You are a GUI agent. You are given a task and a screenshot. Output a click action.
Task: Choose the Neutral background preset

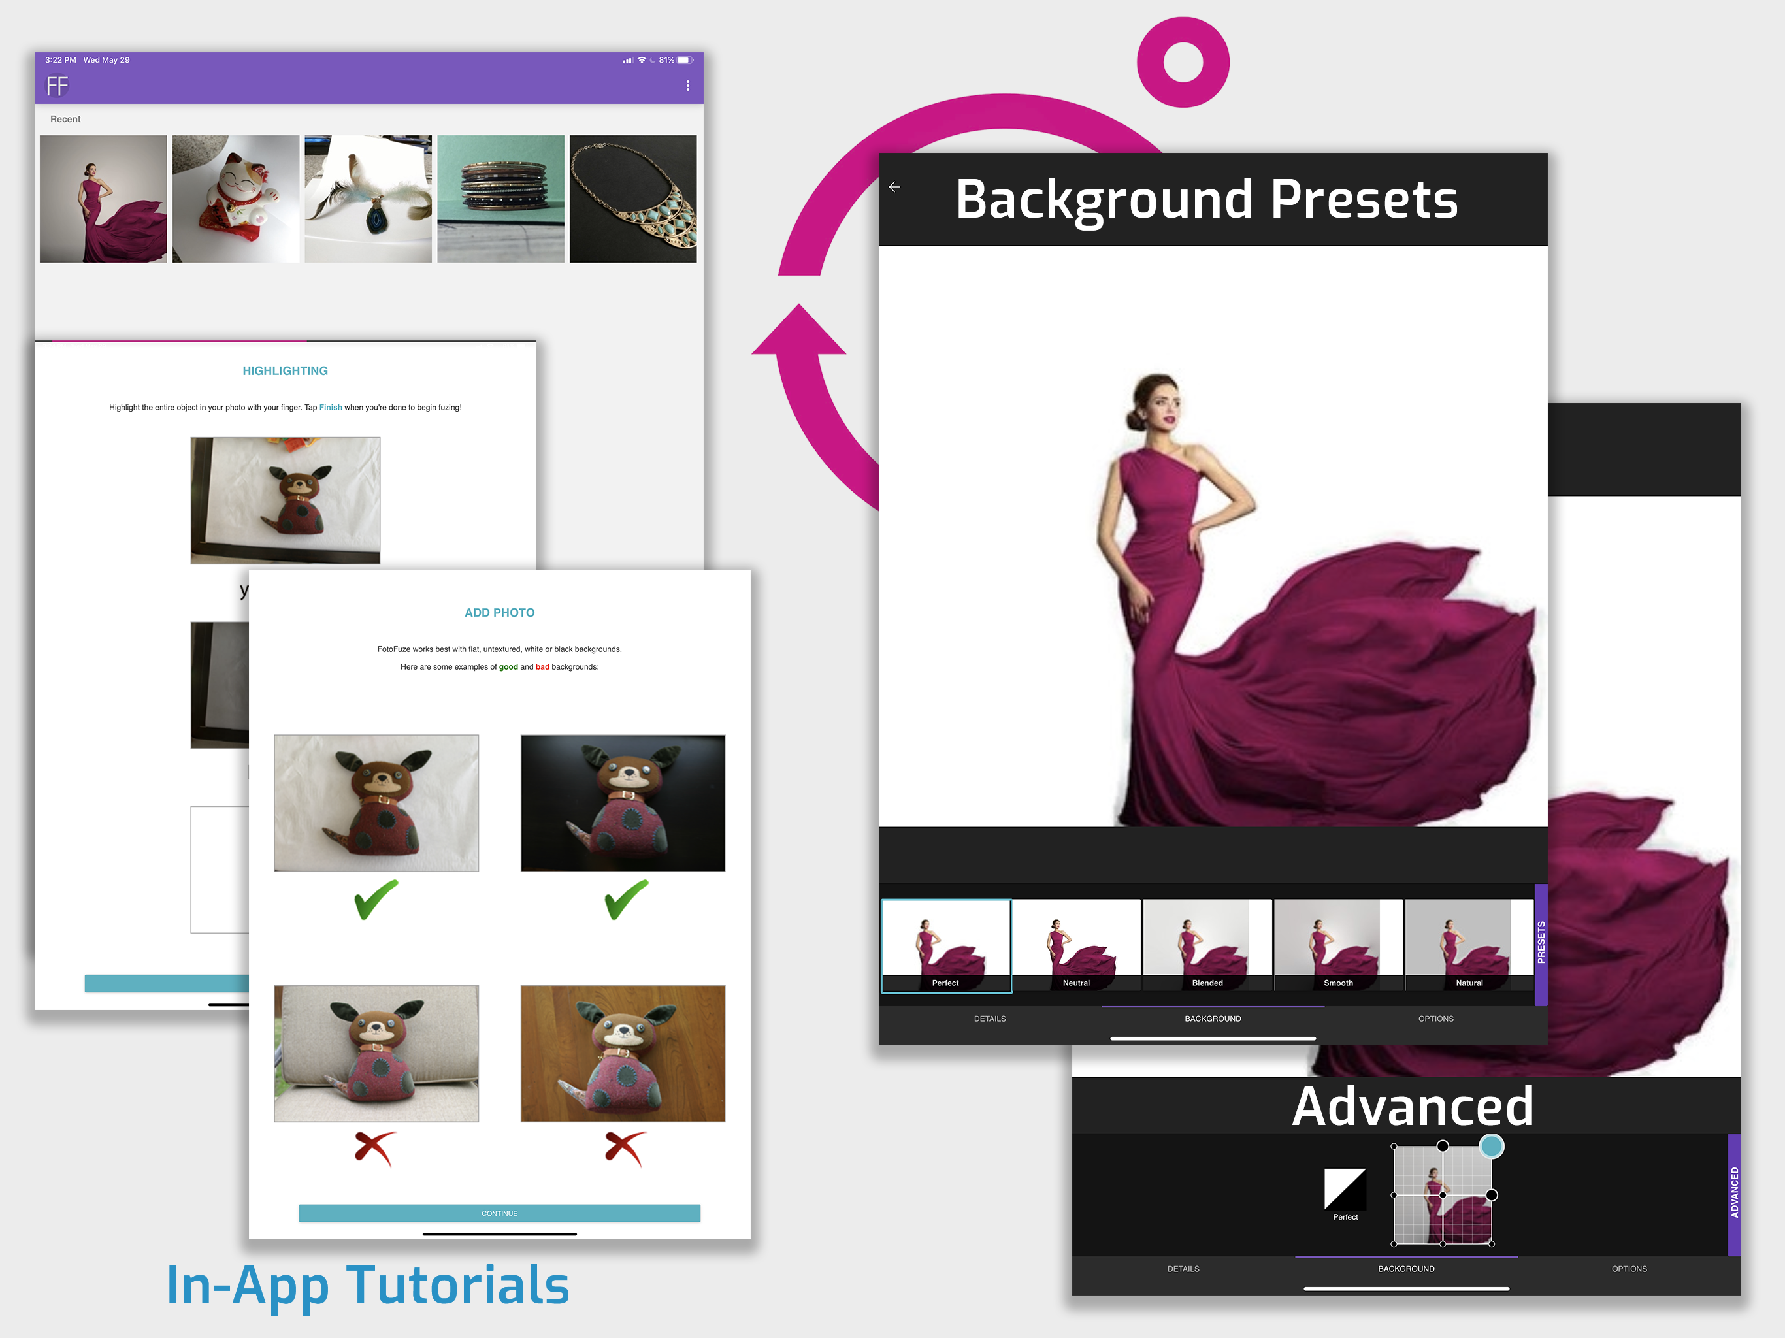click(x=1077, y=945)
